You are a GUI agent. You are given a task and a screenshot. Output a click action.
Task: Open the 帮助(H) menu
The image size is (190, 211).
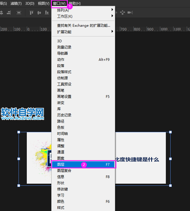(x=75, y=3)
